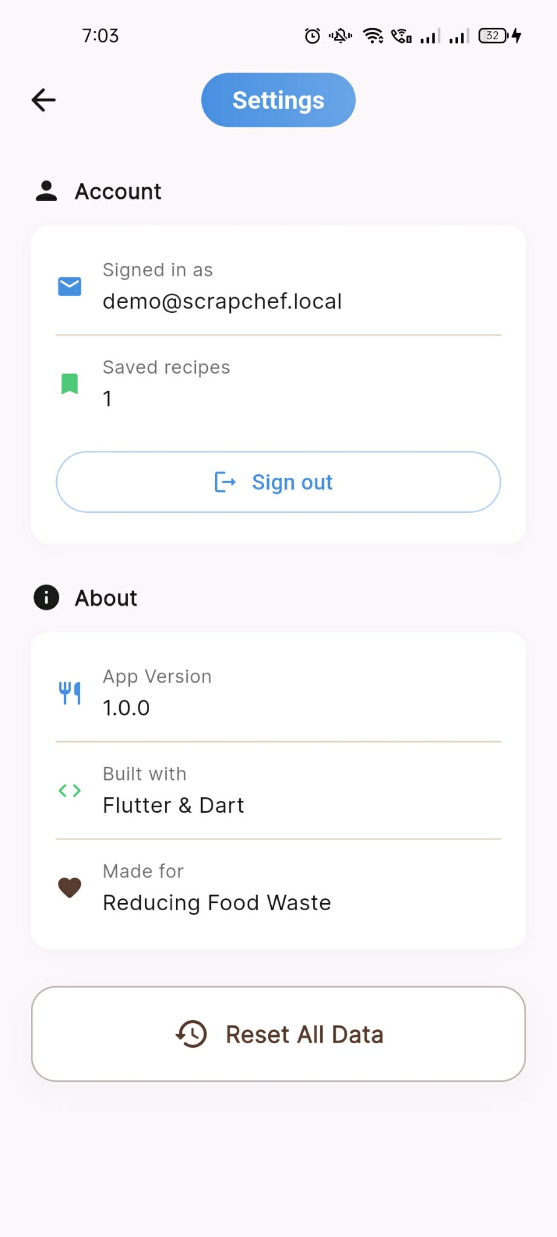Tap the green code brackets icon
Image resolution: width=557 pixels, height=1237 pixels.
[69, 791]
